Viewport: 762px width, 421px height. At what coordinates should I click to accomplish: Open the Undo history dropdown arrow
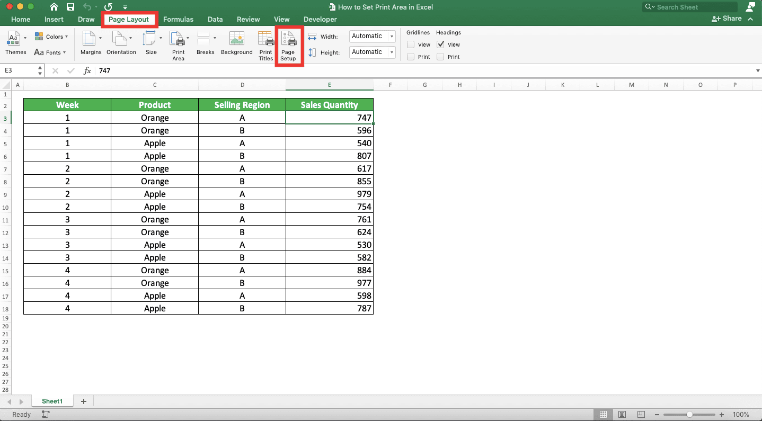[x=96, y=7]
